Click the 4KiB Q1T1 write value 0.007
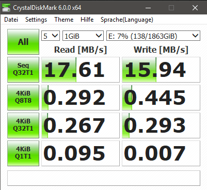207x190 pixels. [x=161, y=153]
